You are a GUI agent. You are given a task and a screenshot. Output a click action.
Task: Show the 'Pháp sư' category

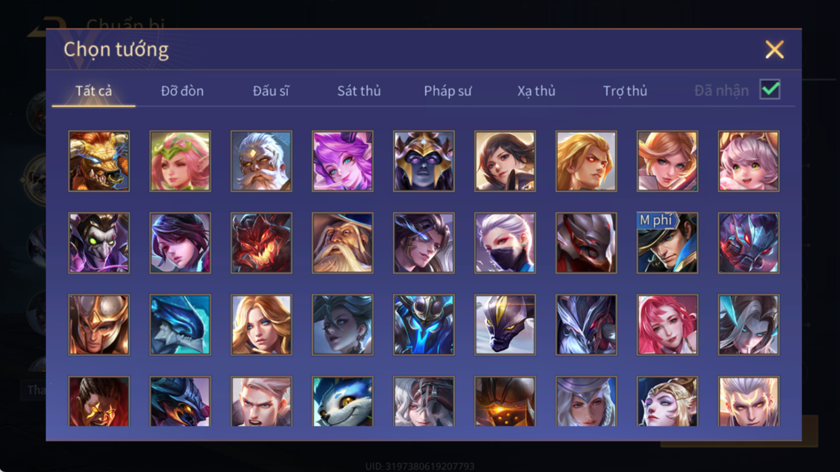point(447,91)
